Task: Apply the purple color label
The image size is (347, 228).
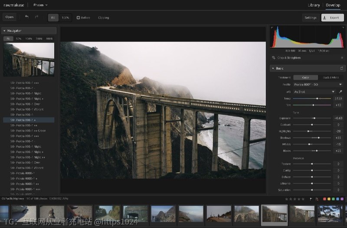Action: pos(342,199)
